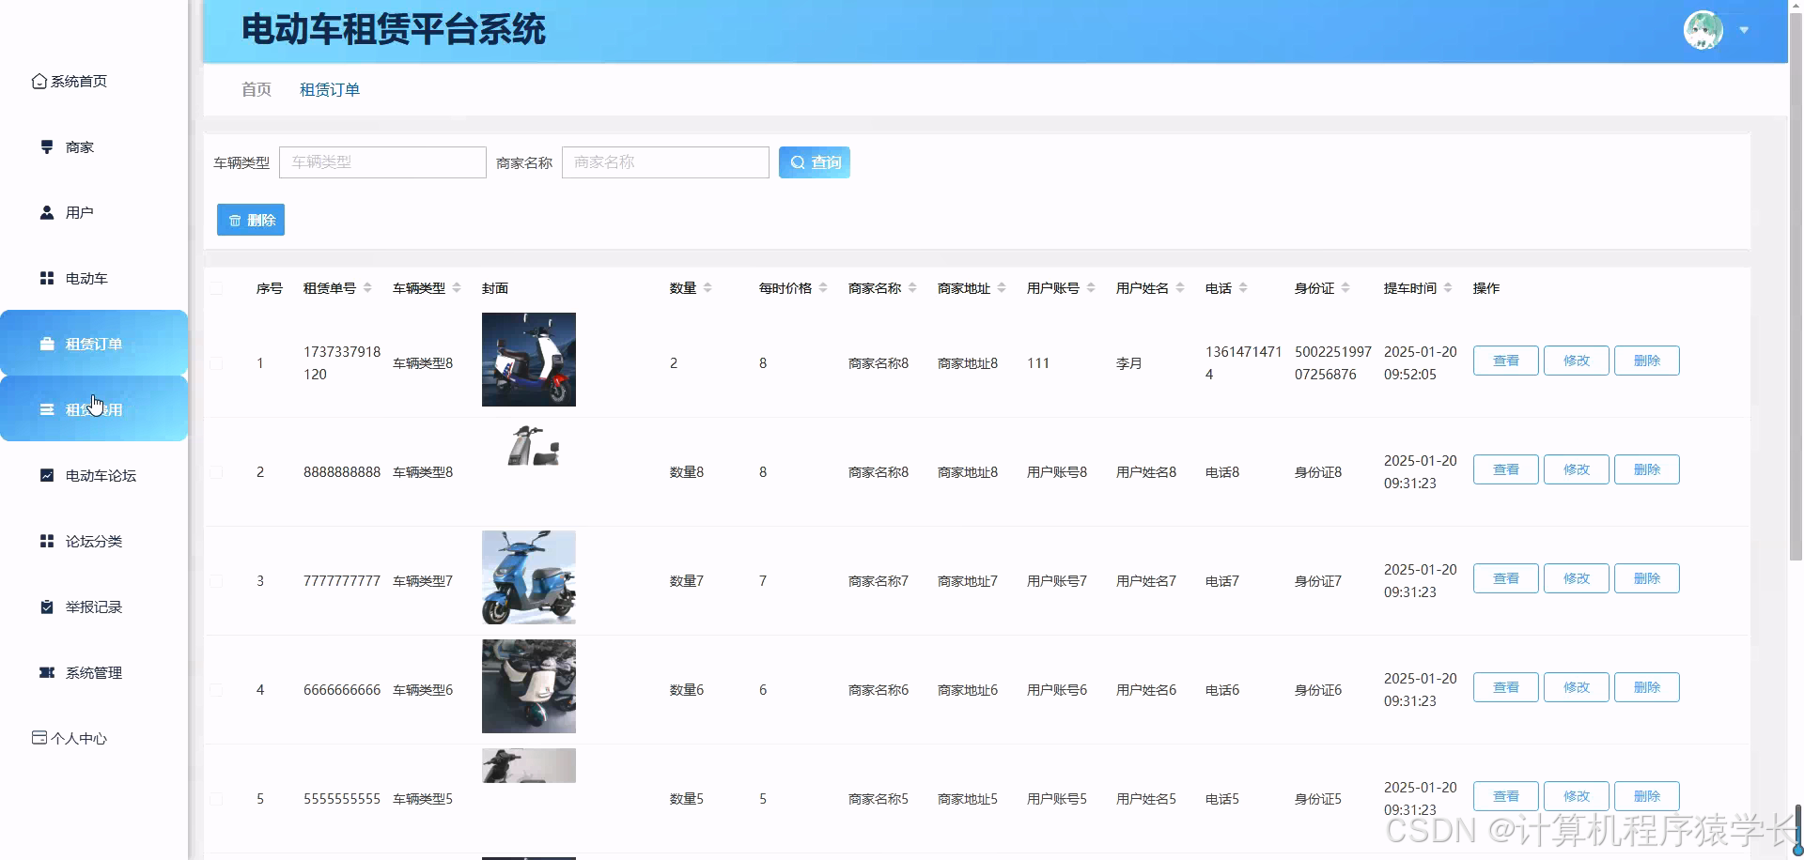Select the 租赁订单 rental orders icon
This screenshot has width=1804, height=860.
click(46, 344)
